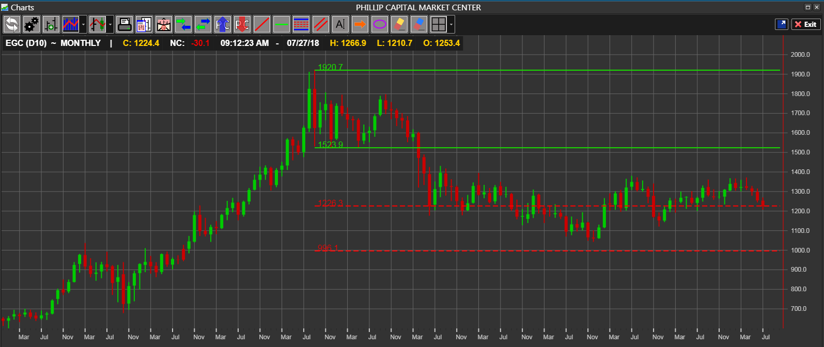Click the 700.0 price axis label
Viewport: 824px width, 347px height.
click(x=799, y=309)
